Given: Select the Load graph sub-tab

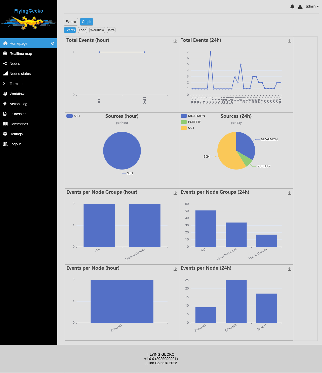Looking at the screenshot, I should pyautogui.click(x=83, y=30).
